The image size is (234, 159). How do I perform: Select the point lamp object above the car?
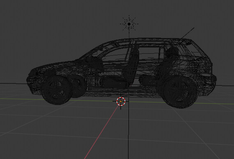129,24
